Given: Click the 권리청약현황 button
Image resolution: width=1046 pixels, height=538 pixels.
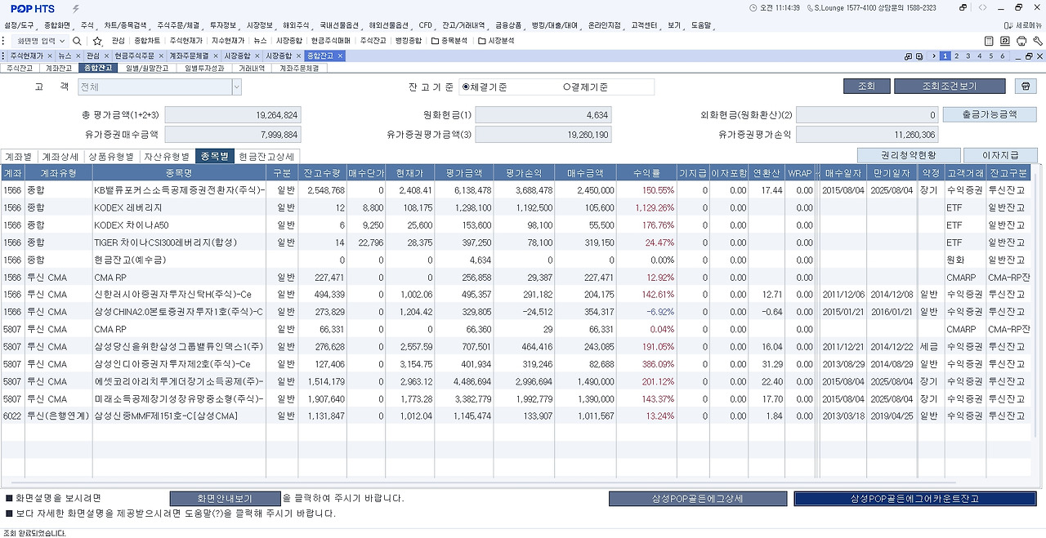Looking at the screenshot, I should point(908,155).
